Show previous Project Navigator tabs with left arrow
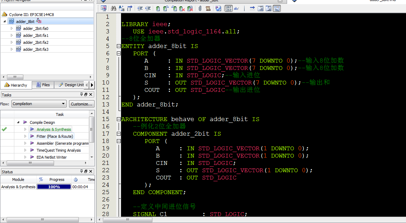 click(87, 85)
